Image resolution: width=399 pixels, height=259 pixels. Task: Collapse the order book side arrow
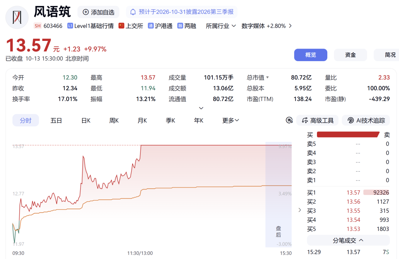300,210
